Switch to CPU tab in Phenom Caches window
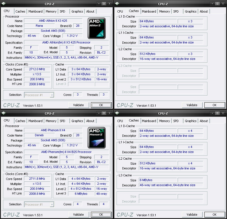The width and height of the screenshot is (227, 219). 120,121
